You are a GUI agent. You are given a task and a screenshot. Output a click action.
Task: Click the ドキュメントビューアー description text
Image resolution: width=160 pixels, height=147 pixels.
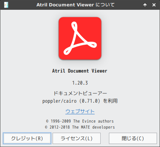[x=80, y=93]
